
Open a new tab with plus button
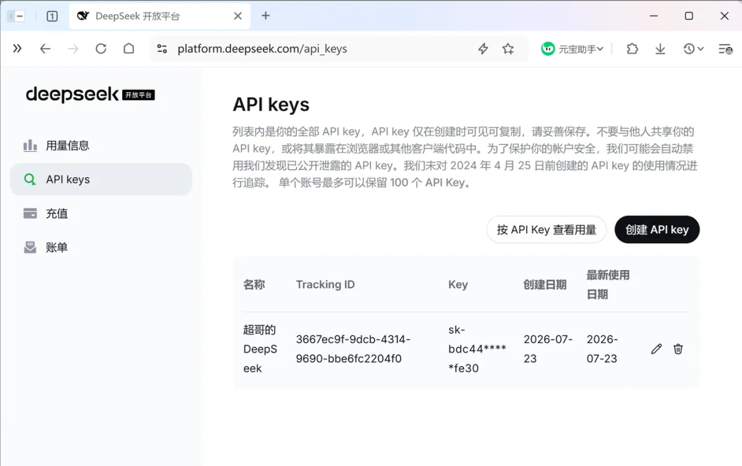[x=265, y=16]
